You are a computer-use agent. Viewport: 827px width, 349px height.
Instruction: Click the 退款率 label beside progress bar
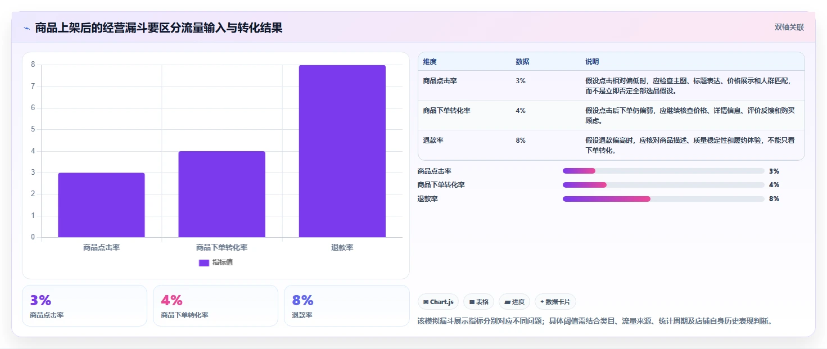(x=427, y=199)
